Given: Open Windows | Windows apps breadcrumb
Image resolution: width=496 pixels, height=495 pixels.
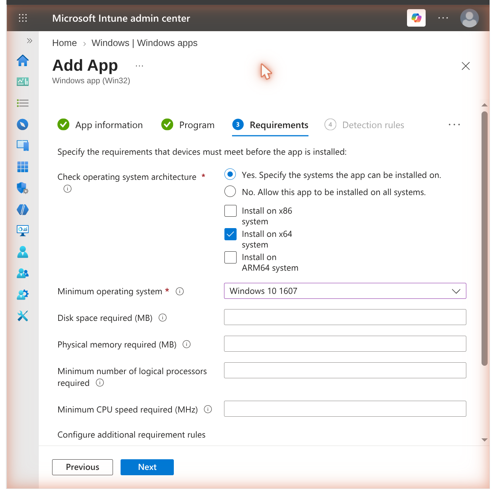Looking at the screenshot, I should 145,43.
